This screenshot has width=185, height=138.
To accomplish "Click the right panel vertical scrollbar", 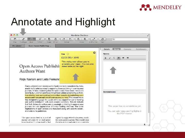I will click(149, 82).
